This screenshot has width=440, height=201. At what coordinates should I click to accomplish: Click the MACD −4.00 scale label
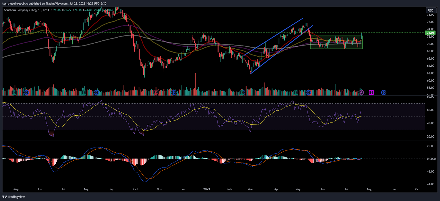tap(430, 184)
